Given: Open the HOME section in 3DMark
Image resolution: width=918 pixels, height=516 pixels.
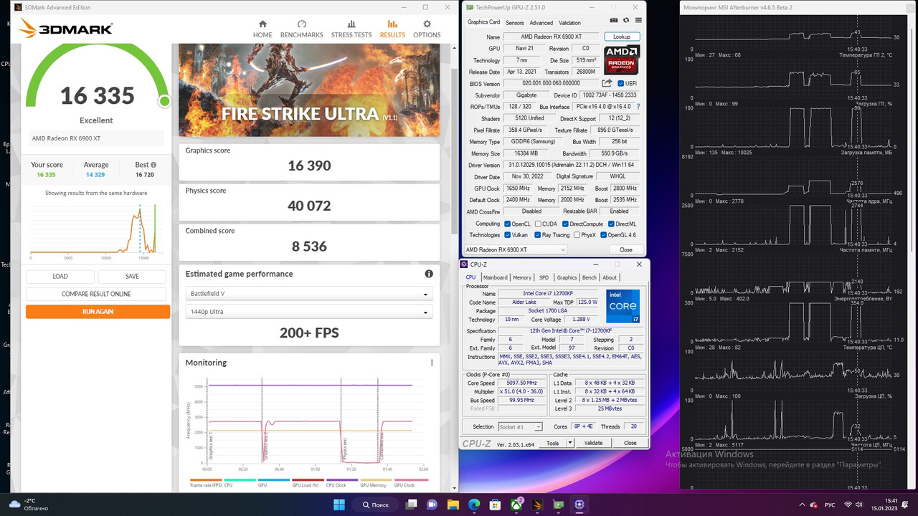Looking at the screenshot, I should [262, 29].
